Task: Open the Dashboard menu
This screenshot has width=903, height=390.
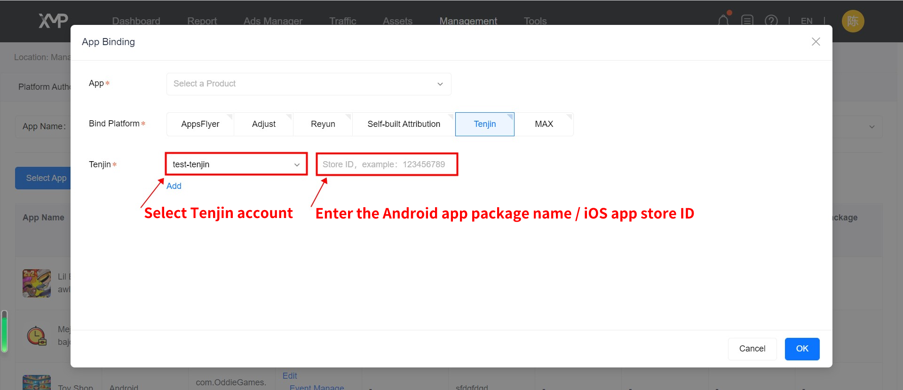Action: click(136, 21)
